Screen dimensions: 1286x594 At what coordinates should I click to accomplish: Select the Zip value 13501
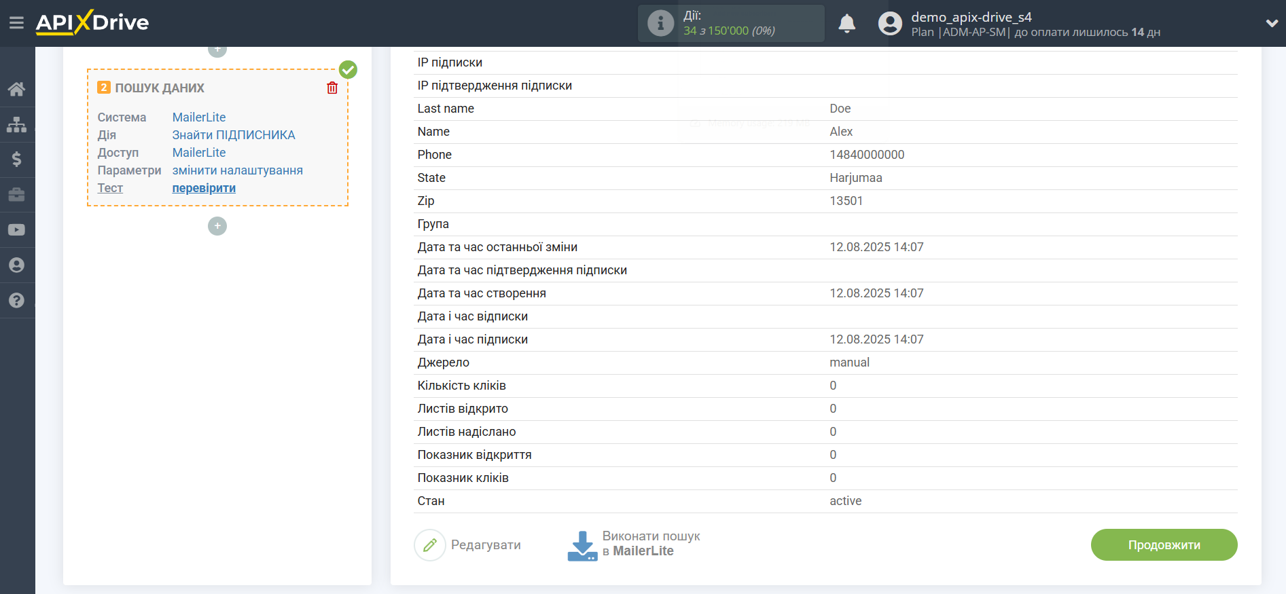pos(846,201)
